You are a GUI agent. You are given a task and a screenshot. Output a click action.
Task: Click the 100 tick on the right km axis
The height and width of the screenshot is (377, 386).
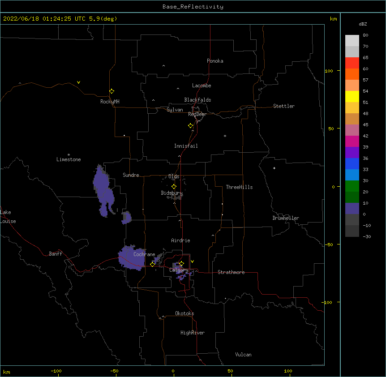pos(329,71)
